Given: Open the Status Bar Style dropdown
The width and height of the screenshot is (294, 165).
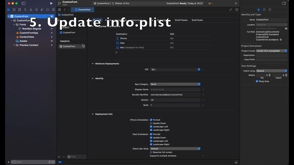Looking at the screenshot, I should (x=175, y=148).
